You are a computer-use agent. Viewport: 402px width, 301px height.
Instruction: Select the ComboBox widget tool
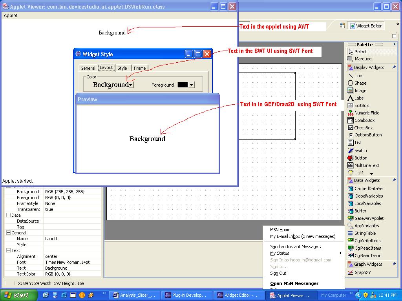pos(364,120)
